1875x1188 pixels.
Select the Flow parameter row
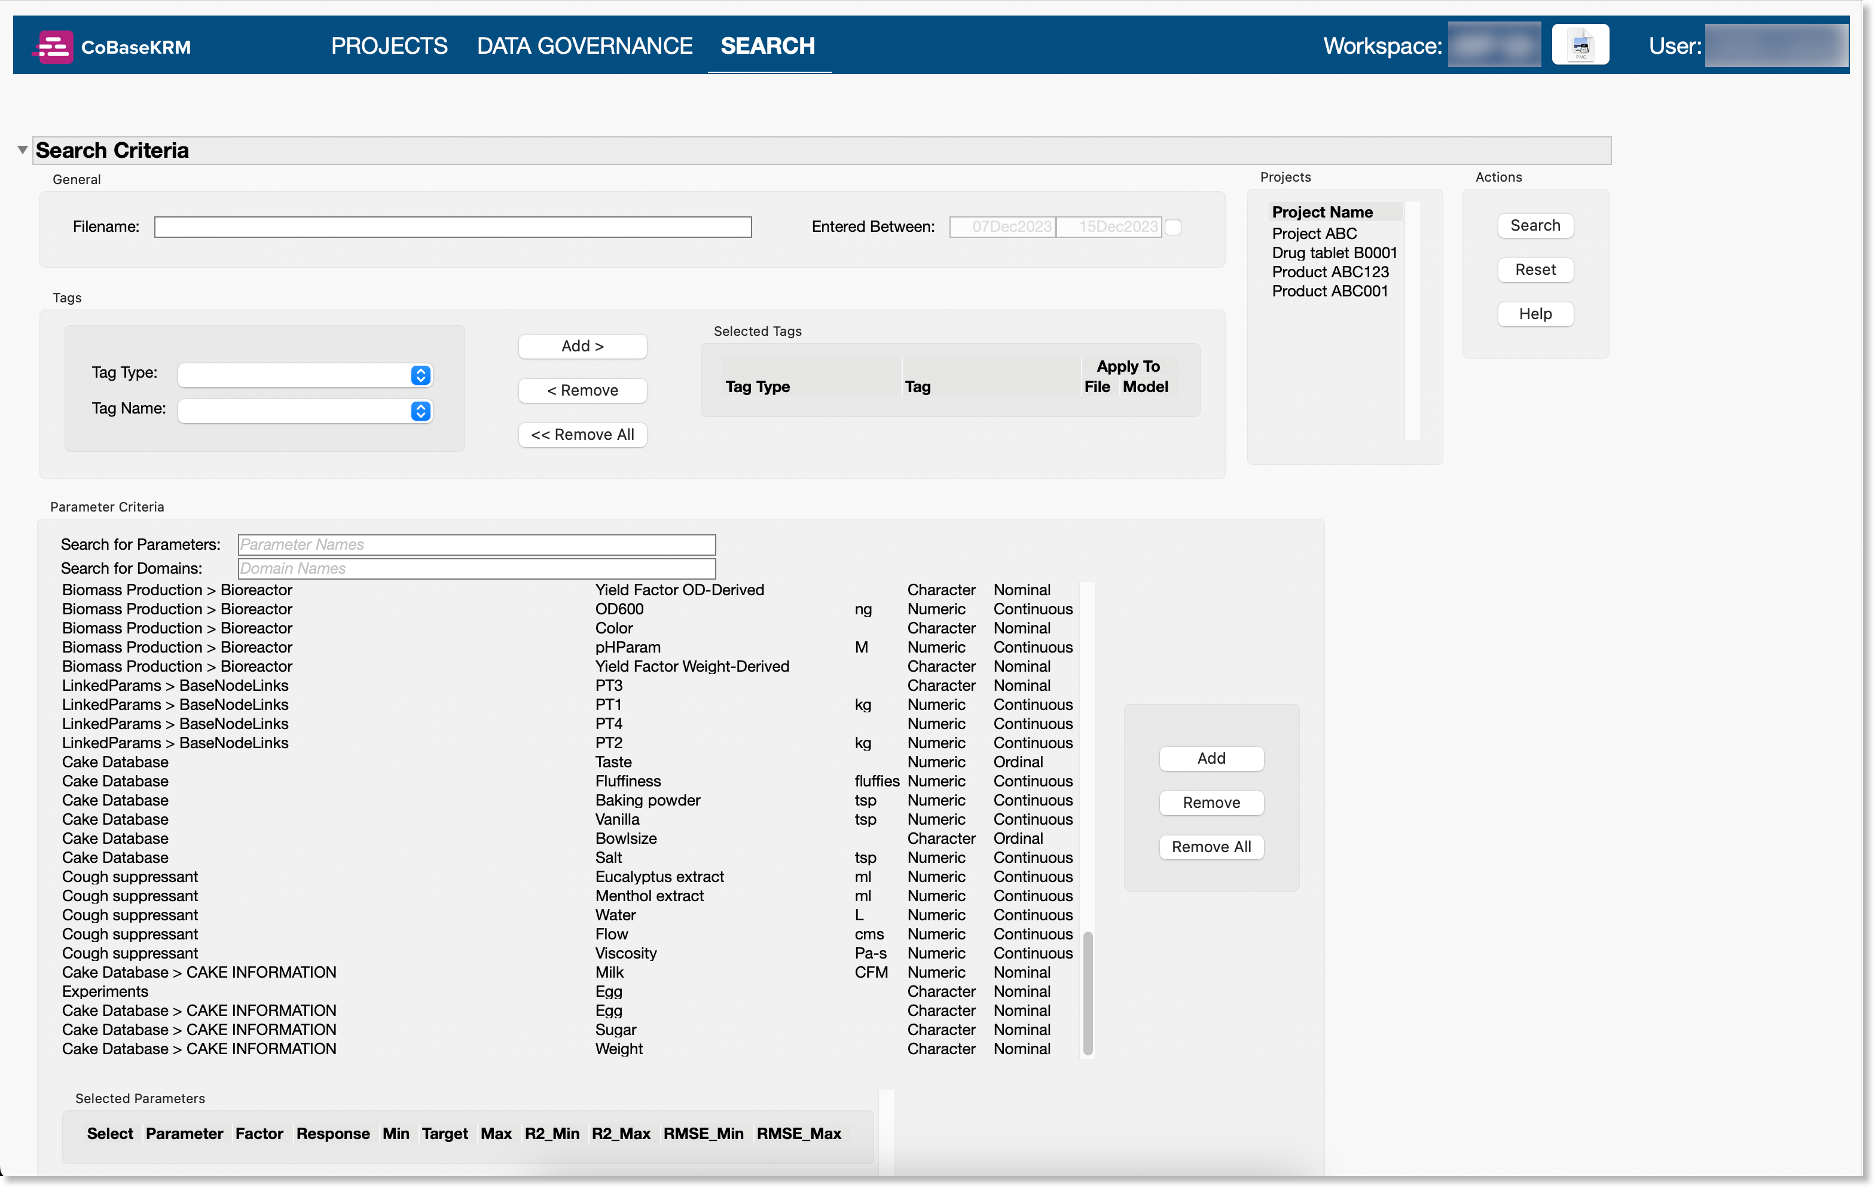point(567,934)
